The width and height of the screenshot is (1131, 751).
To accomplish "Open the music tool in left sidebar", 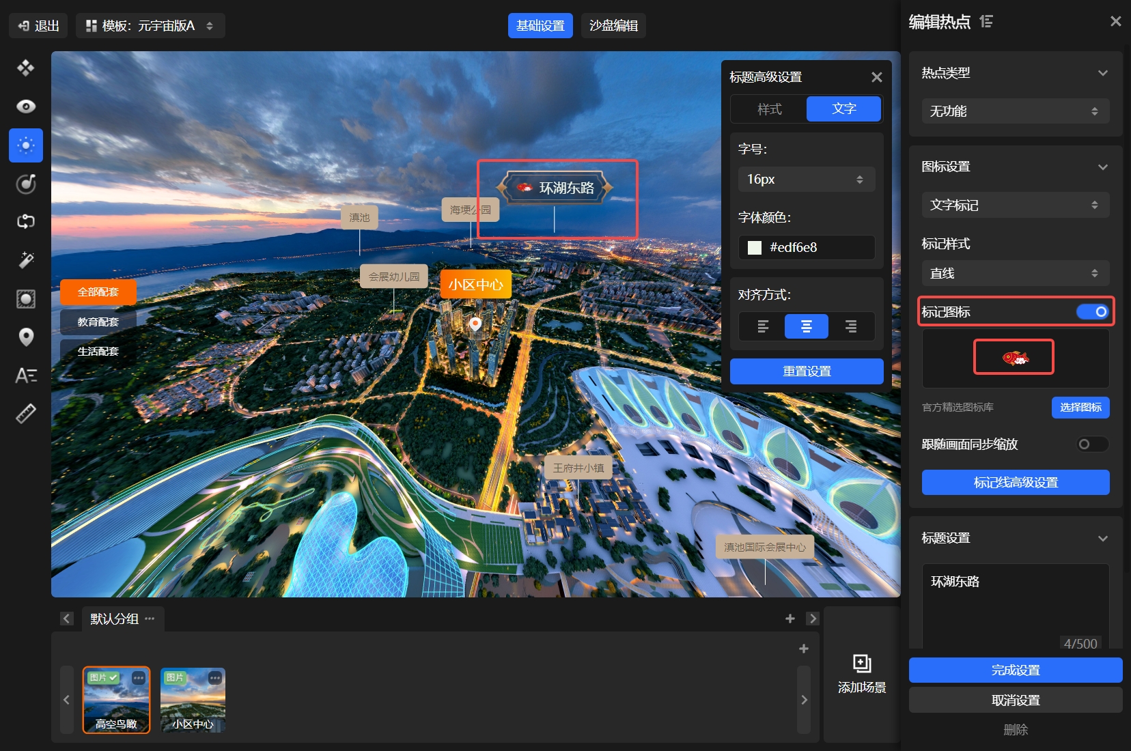I will (26, 184).
